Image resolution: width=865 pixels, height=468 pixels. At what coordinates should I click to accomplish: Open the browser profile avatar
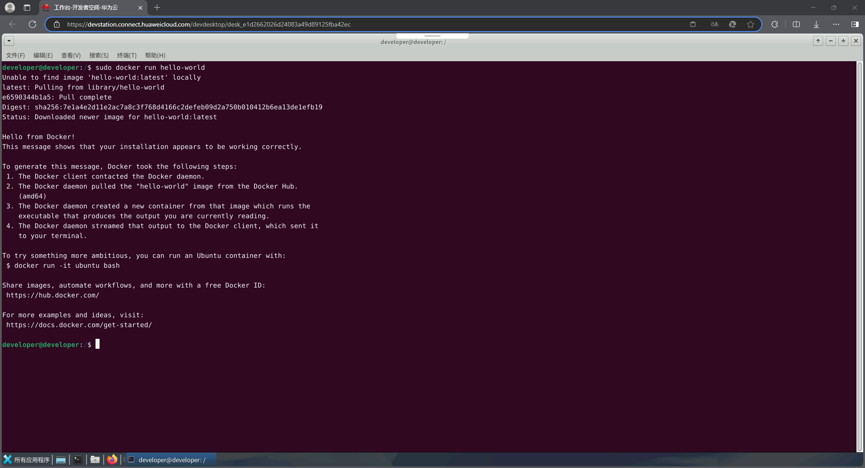tap(10, 8)
